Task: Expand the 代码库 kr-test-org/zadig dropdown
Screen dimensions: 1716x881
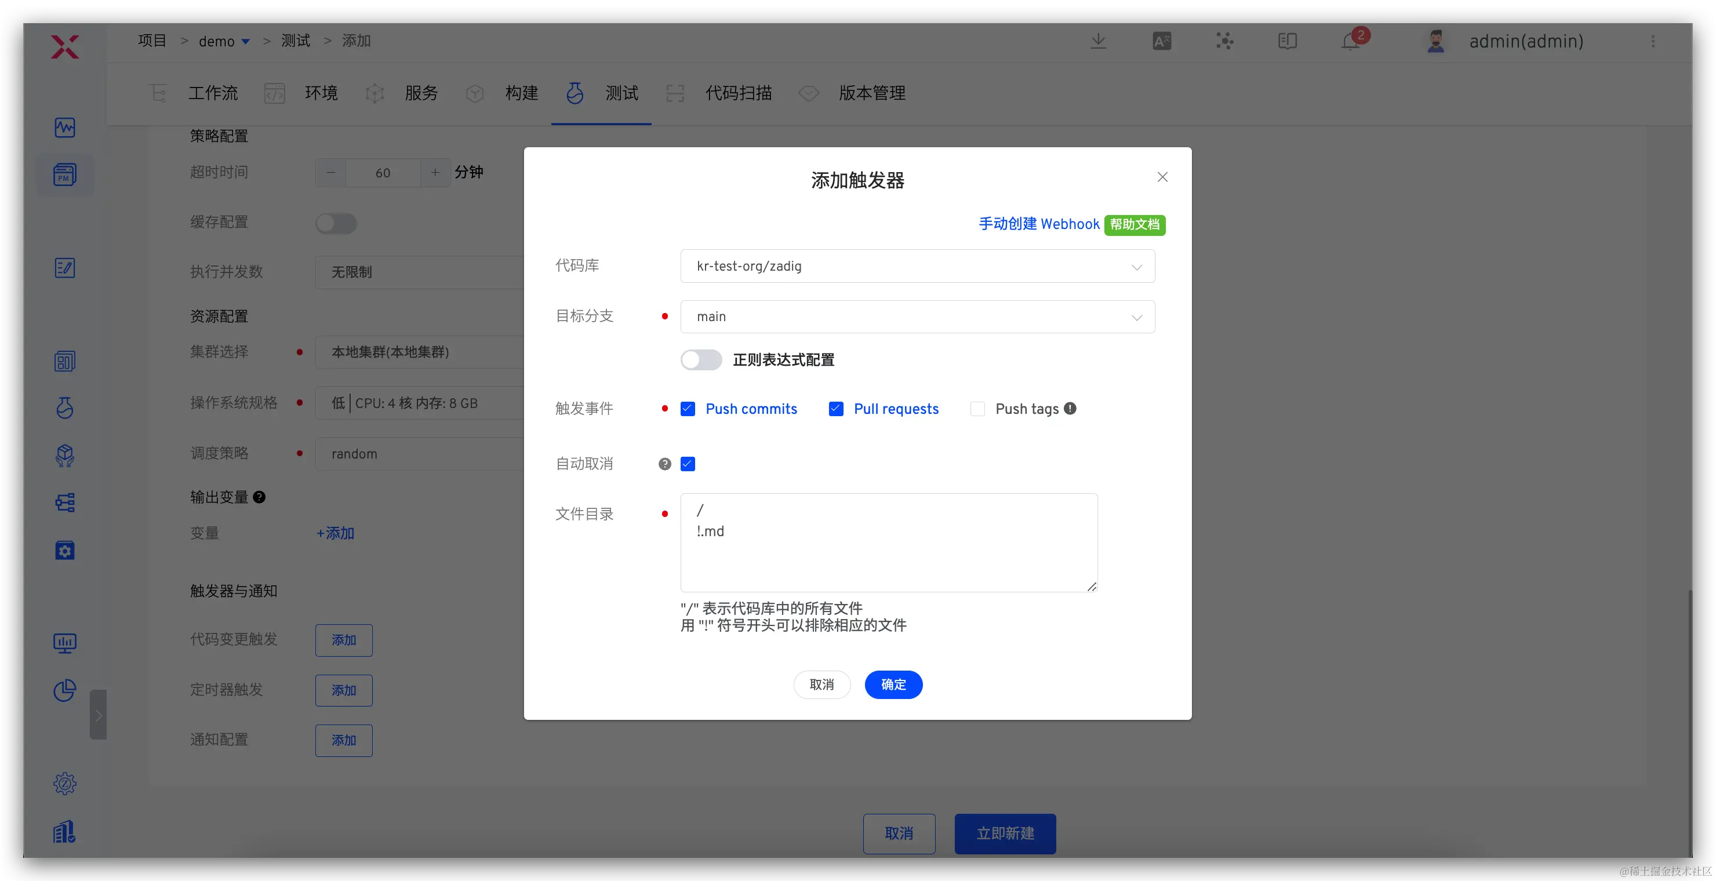Action: [x=917, y=267]
